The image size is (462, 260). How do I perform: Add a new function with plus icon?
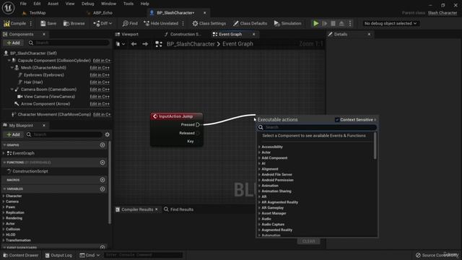(x=103, y=162)
